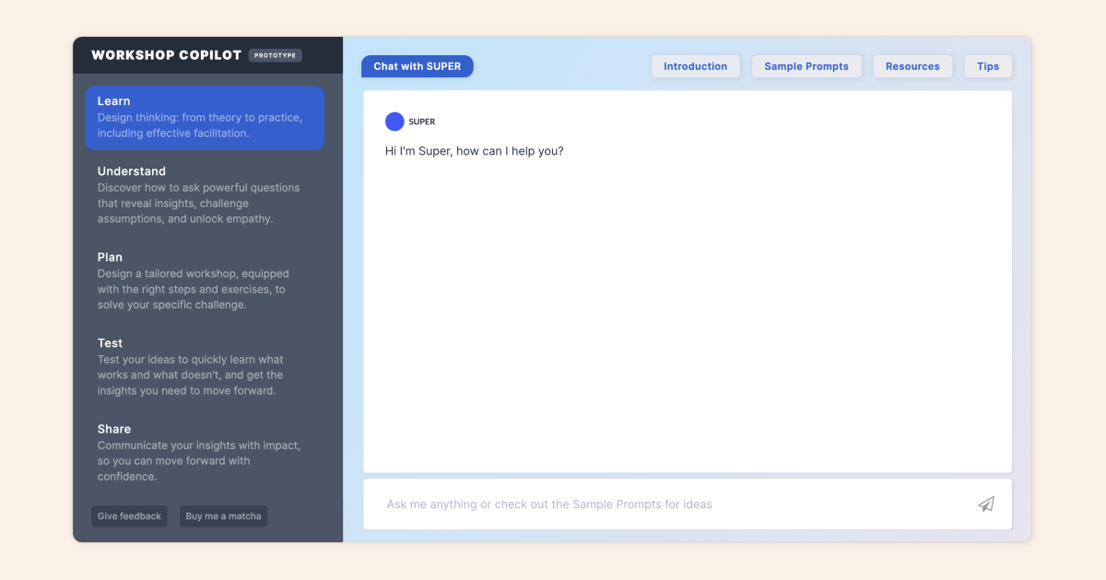
Task: Open the Tips tab
Action: tap(988, 66)
